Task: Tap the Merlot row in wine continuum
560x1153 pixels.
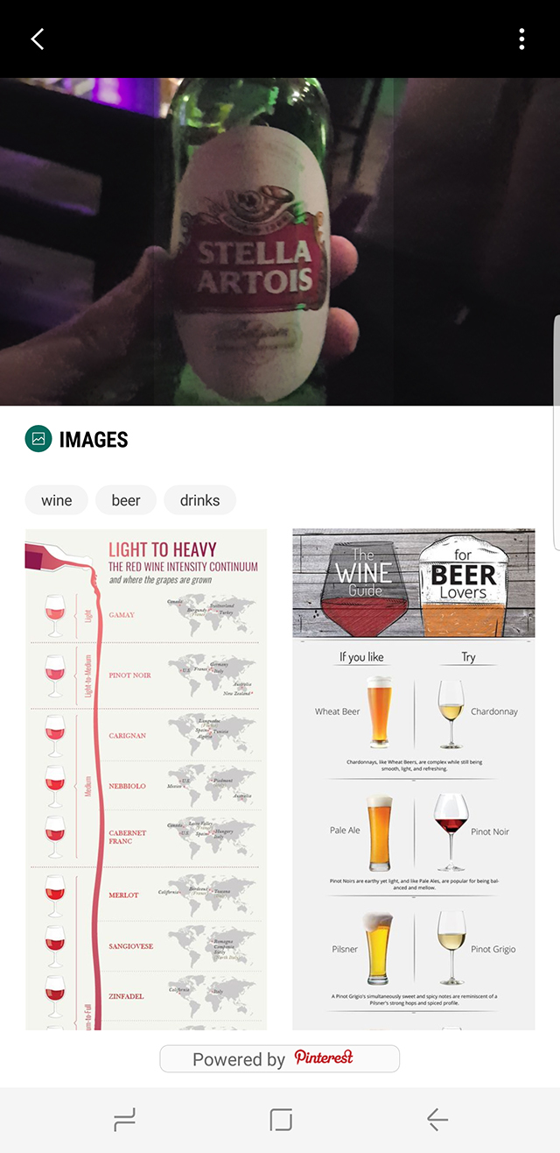Action: point(145,895)
